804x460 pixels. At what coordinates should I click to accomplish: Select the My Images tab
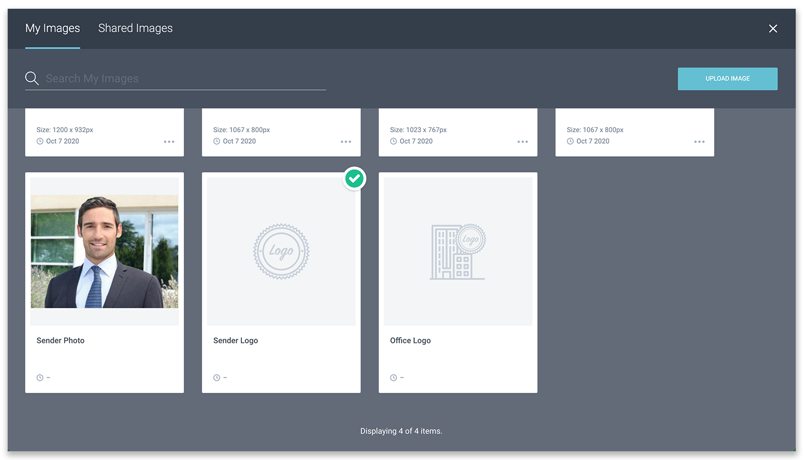coord(53,28)
